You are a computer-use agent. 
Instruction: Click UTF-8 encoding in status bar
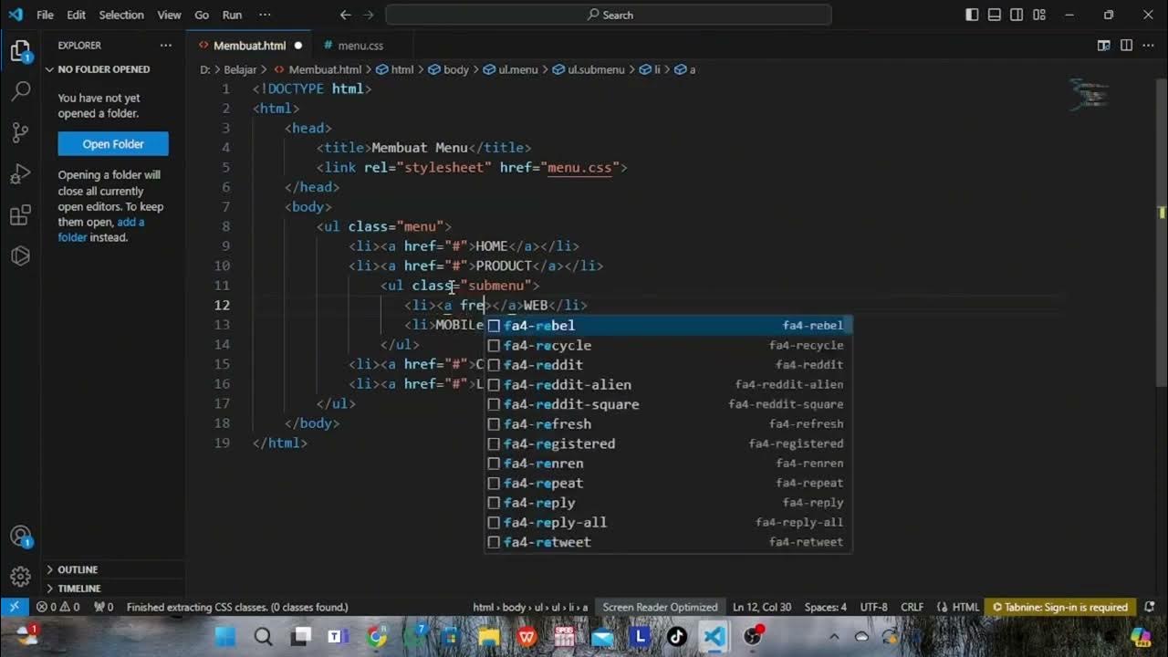873,607
